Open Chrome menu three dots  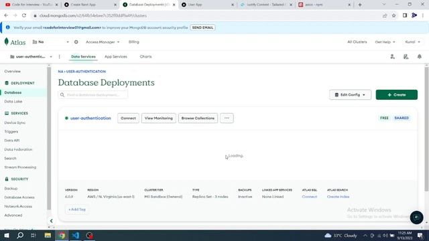tap(423, 15)
